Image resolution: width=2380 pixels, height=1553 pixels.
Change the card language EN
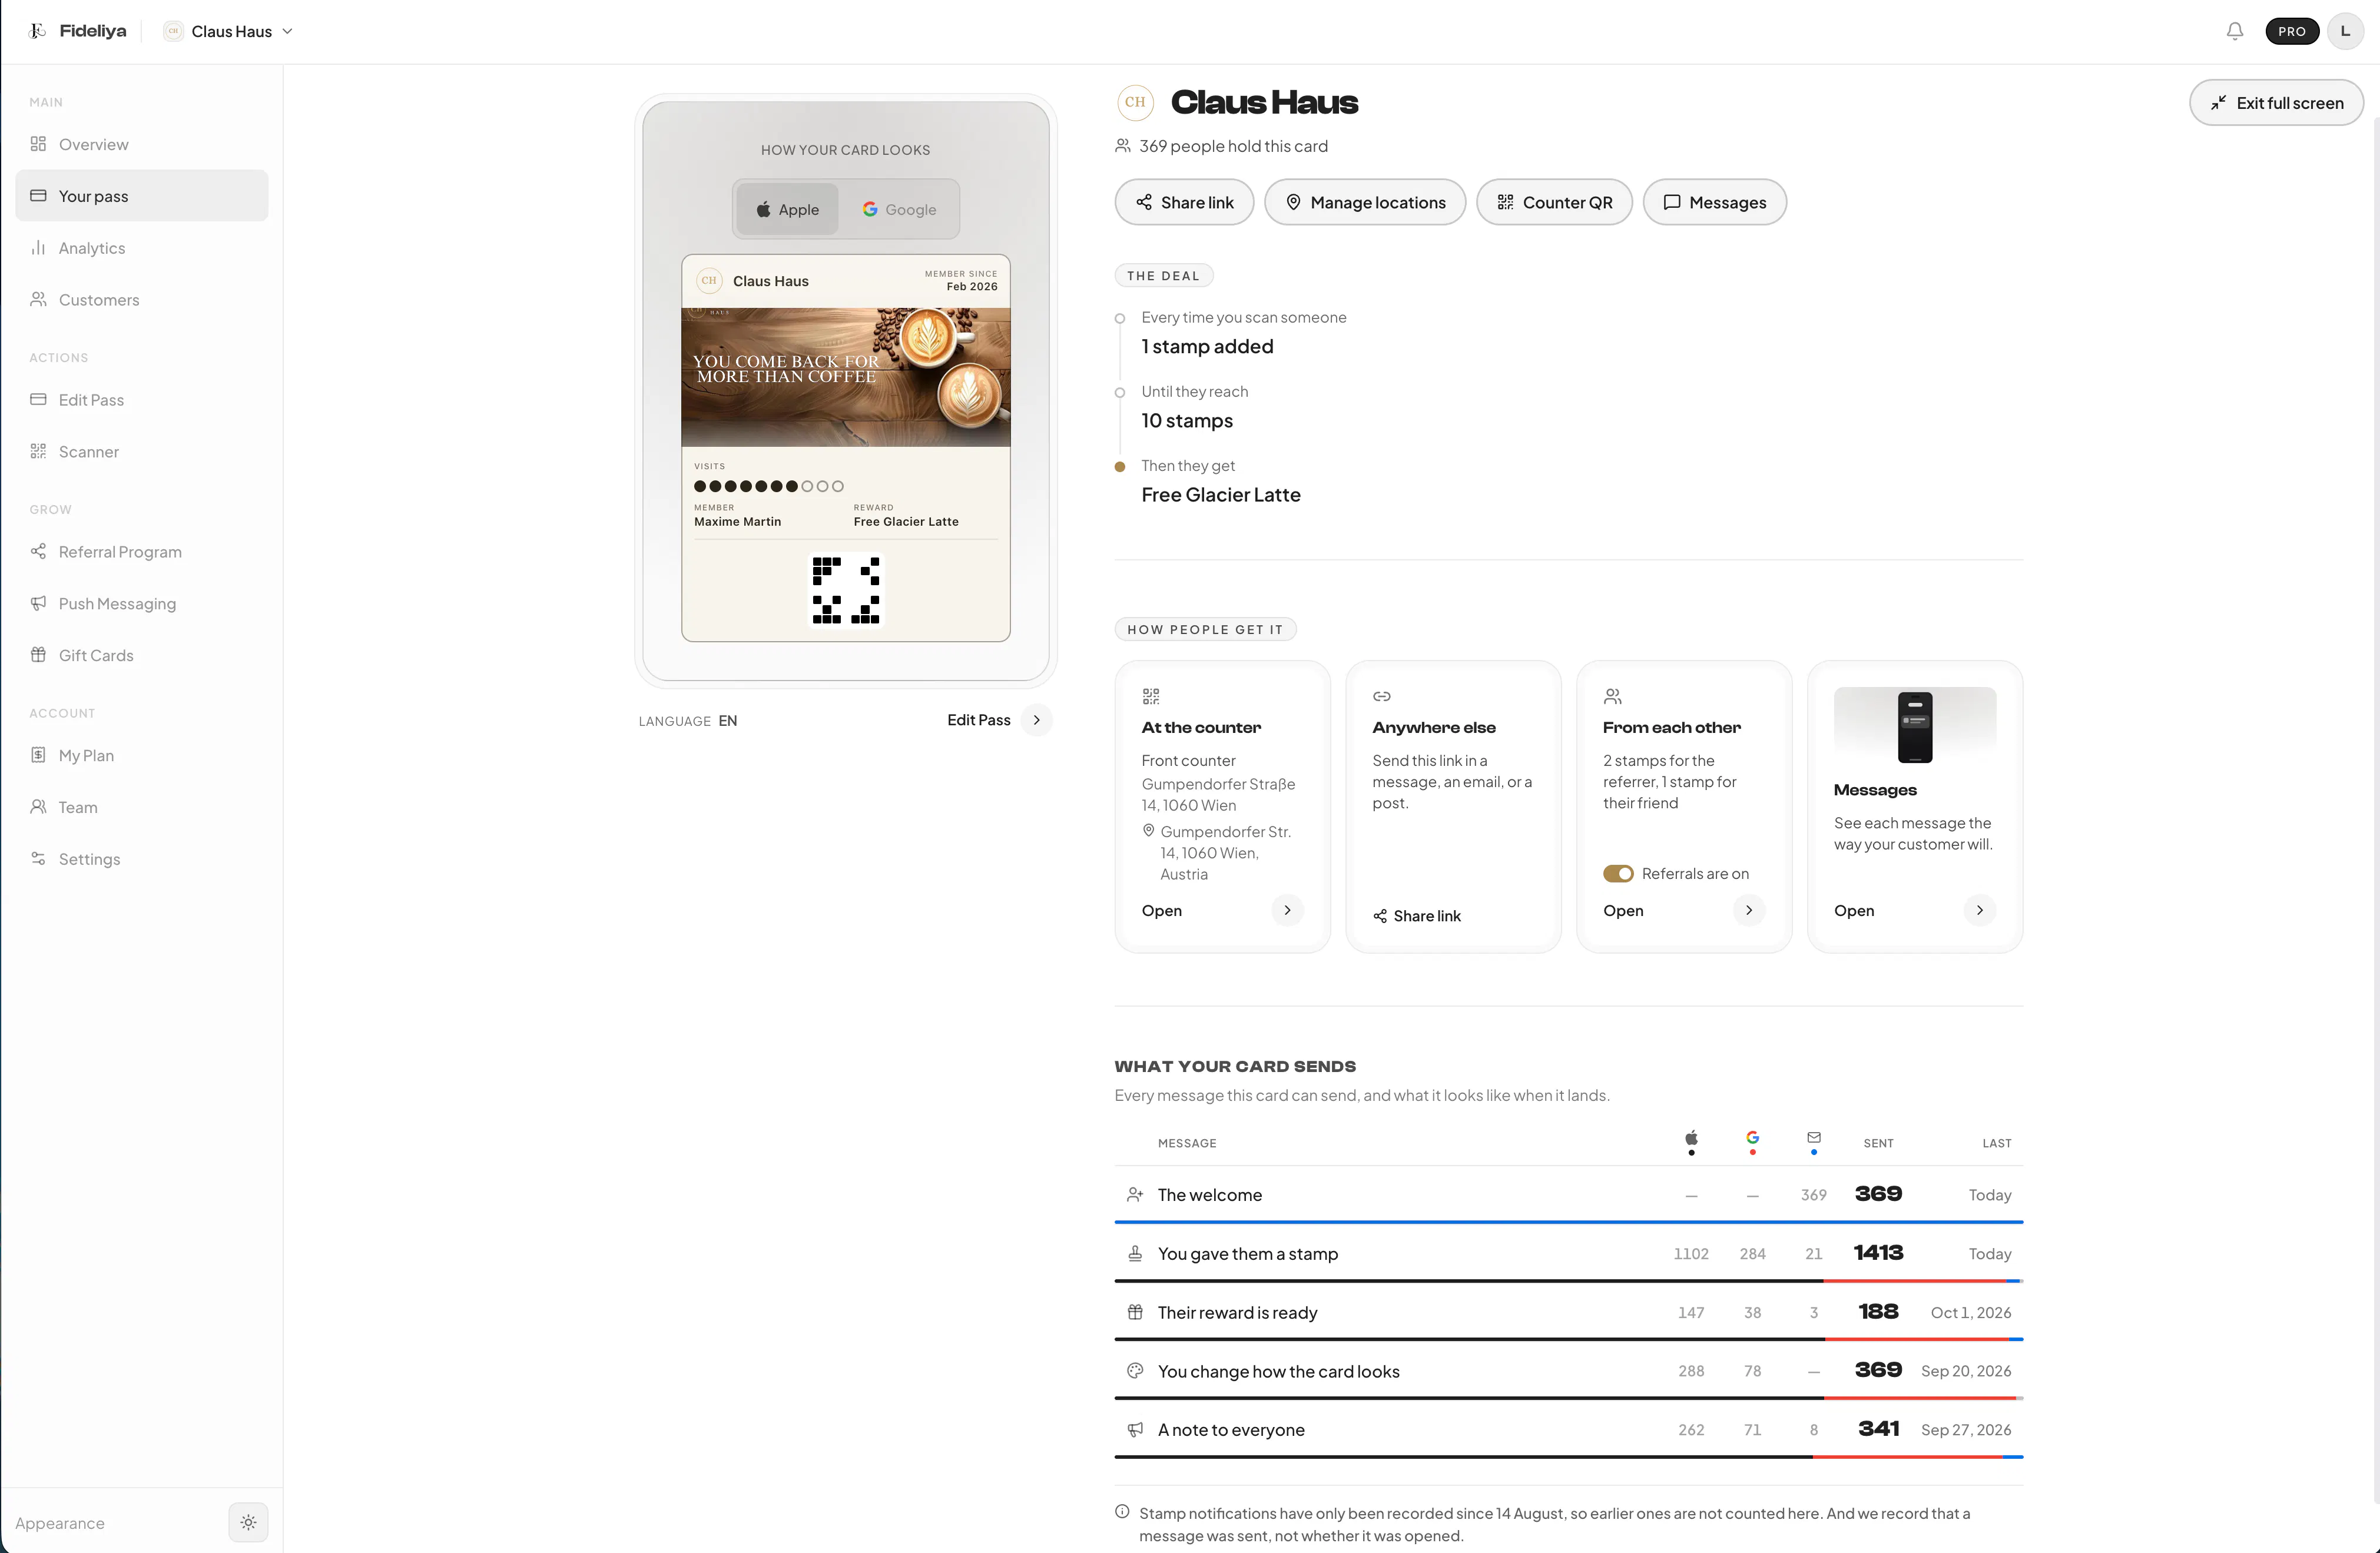[728, 721]
